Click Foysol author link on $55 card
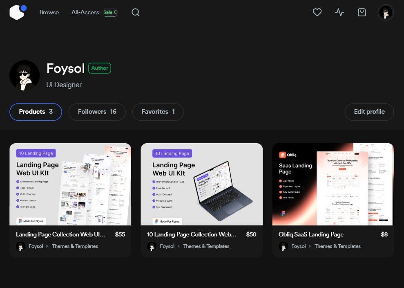The width and height of the screenshot is (404, 288). 36,246
